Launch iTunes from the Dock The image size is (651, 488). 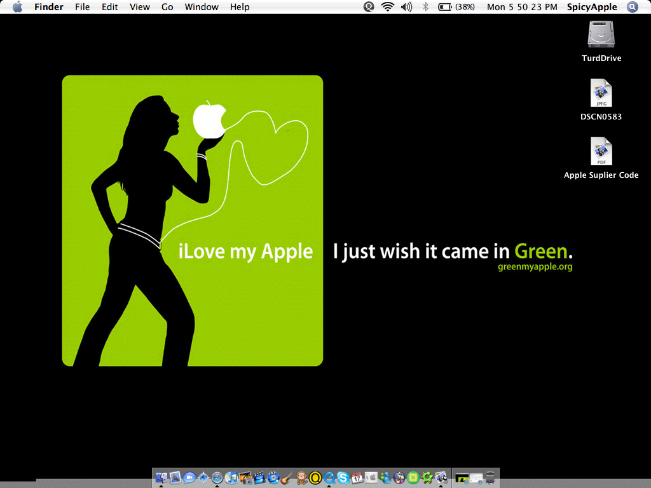click(231, 478)
